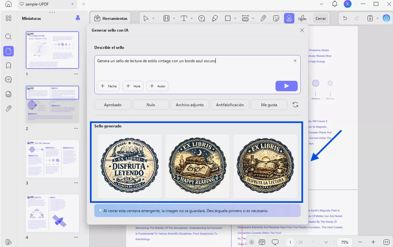This screenshot has width=393, height=247.
Task: Open the comment note tool
Action: pos(201,18)
